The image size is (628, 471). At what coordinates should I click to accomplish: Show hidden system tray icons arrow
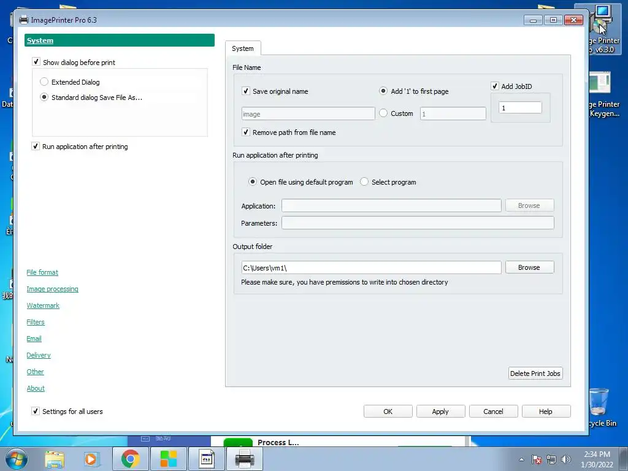(x=521, y=459)
